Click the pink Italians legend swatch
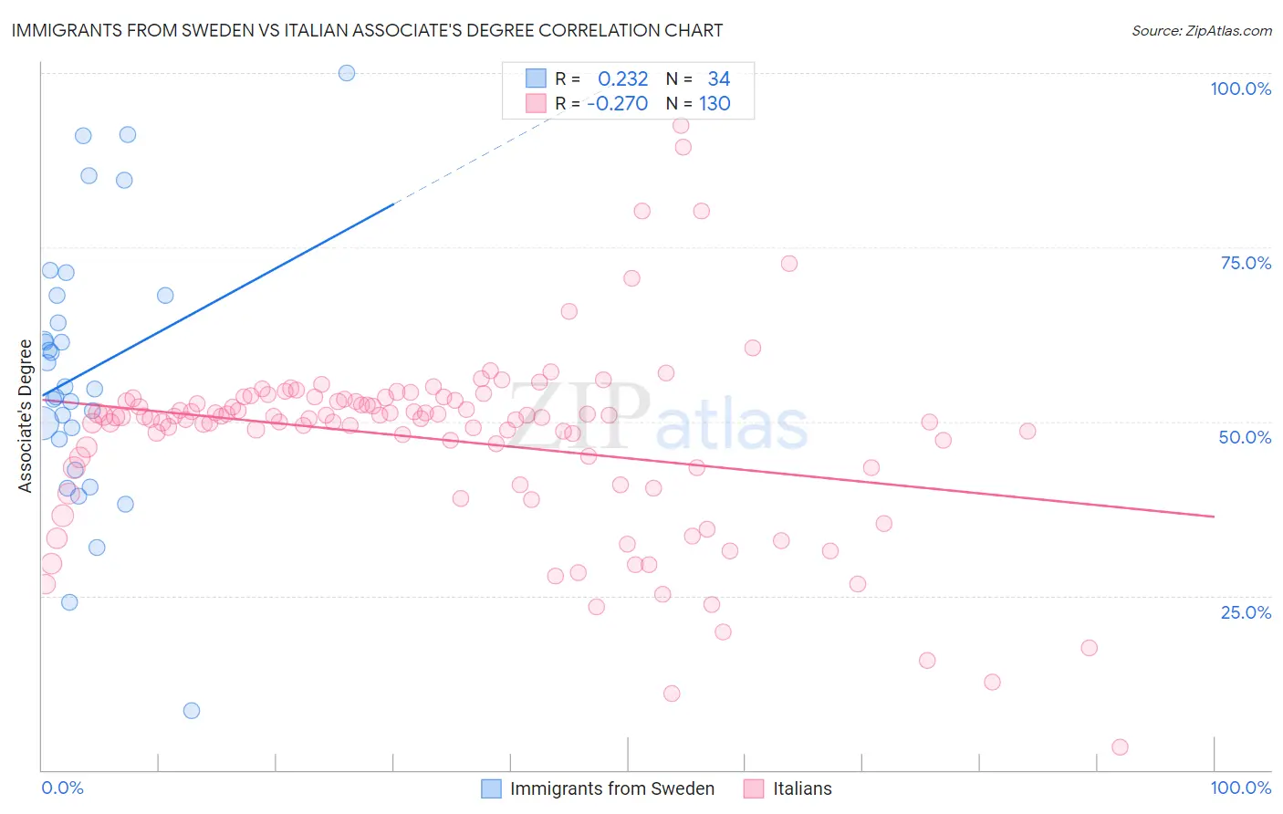This screenshot has height=814, width=1283. tap(754, 788)
